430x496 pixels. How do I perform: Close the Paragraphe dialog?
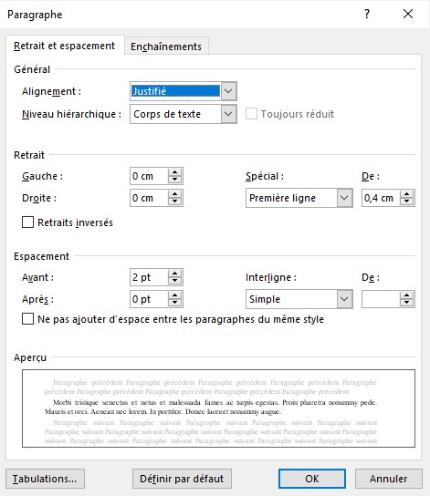click(408, 14)
